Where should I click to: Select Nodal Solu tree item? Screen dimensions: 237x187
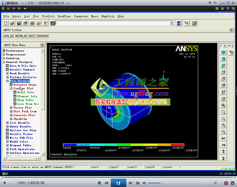[26, 92]
